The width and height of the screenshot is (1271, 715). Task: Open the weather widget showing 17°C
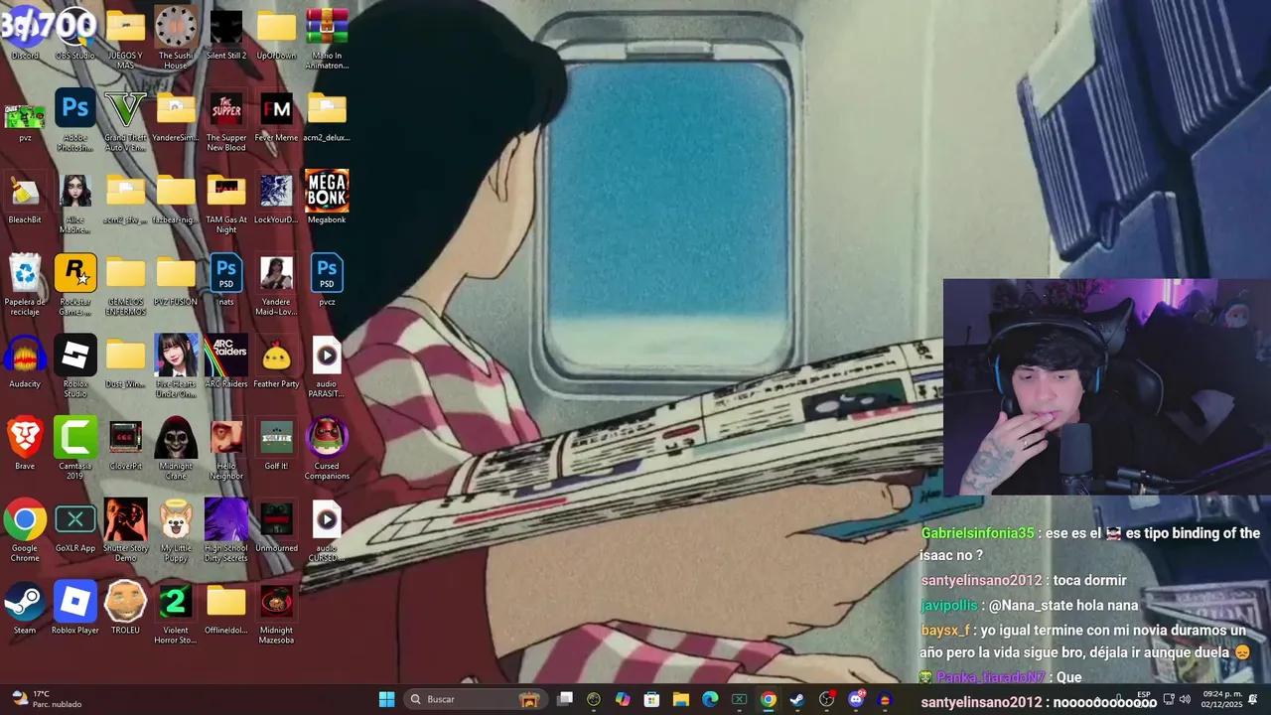46,699
